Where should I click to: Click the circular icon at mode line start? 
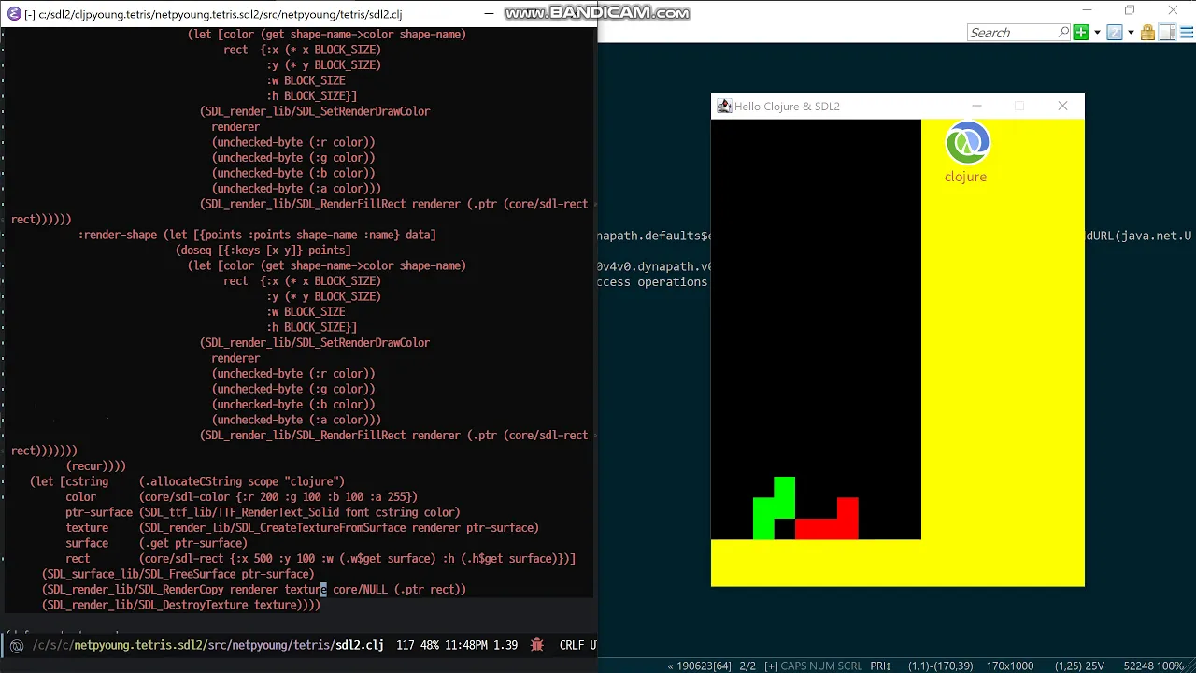[16, 645]
